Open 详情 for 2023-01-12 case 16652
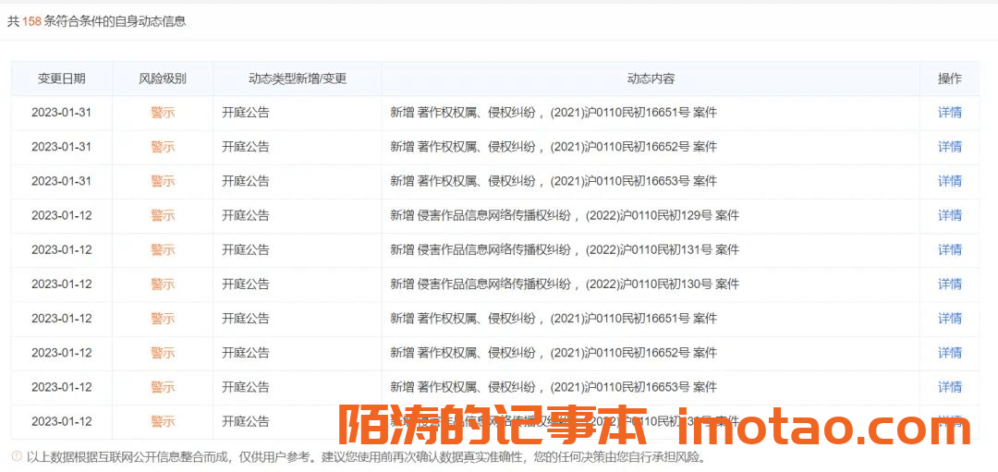The width and height of the screenshot is (998, 472). pos(949,353)
